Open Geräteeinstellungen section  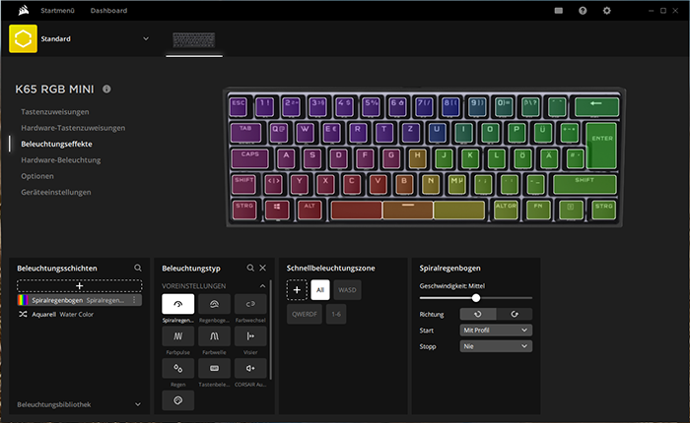tap(56, 192)
